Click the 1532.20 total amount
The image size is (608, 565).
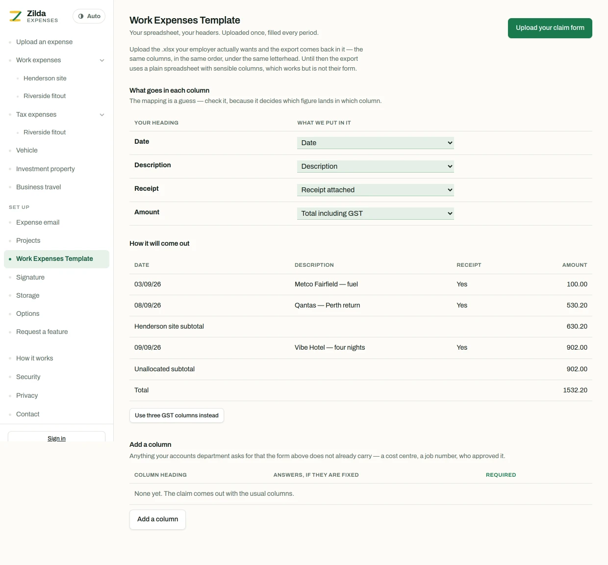pyautogui.click(x=575, y=390)
